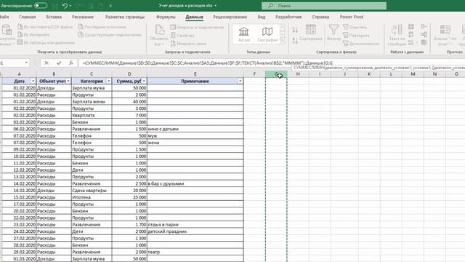This screenshot has height=262, width=465.
Task: Open the Формулы ribbon tab
Action: coord(166,17)
